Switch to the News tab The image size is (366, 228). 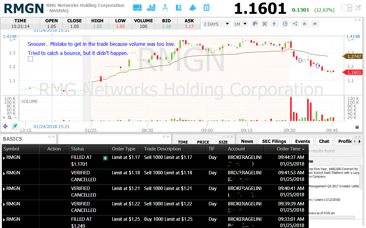coord(247,141)
